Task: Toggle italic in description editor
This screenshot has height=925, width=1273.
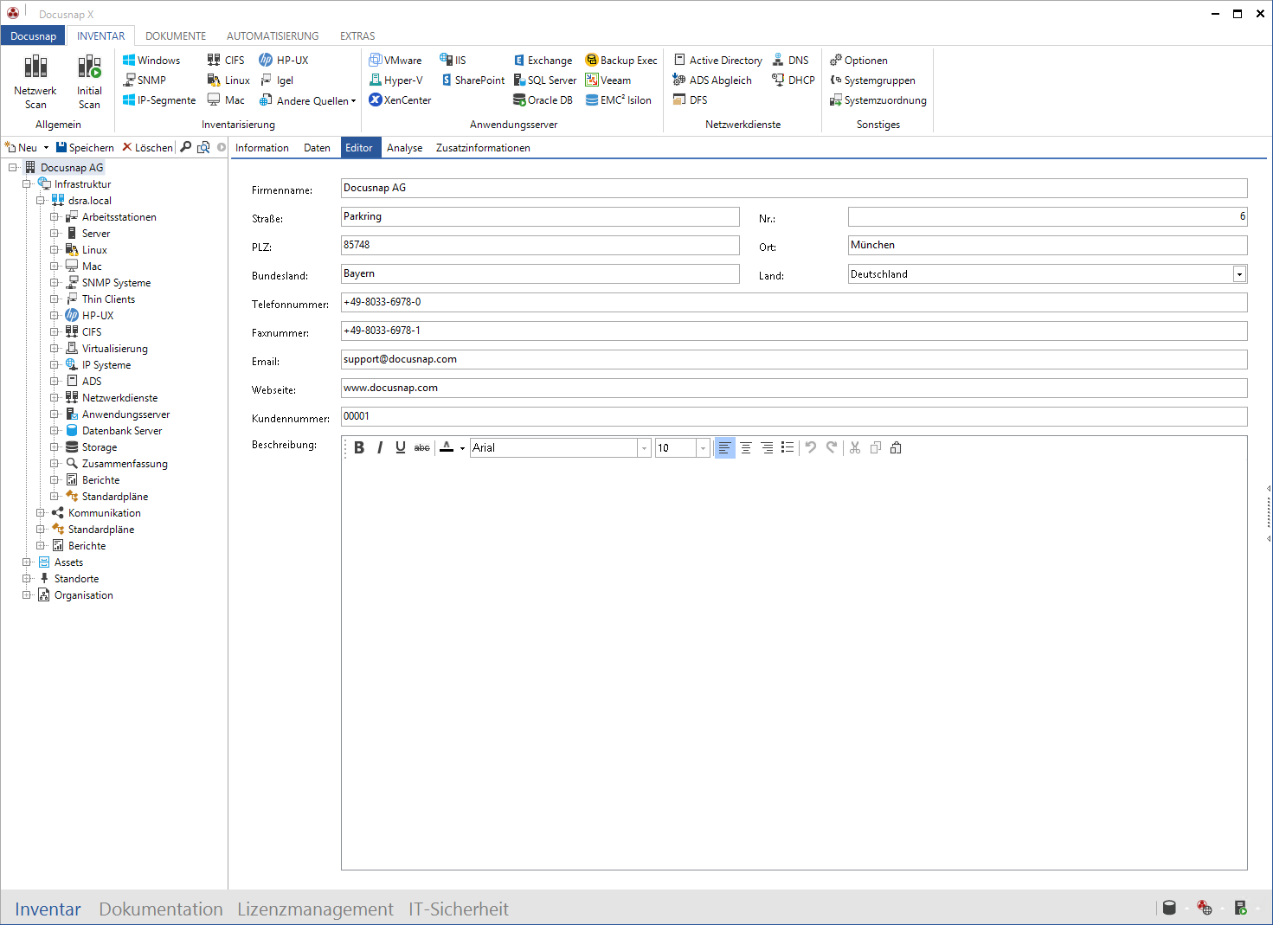Action: 380,447
